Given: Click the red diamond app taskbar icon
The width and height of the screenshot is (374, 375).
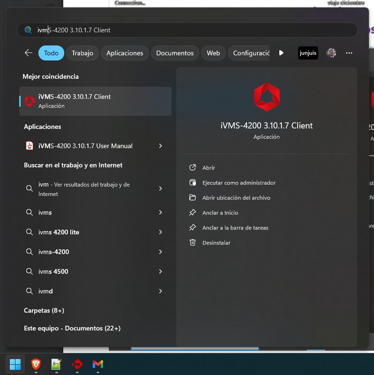Looking at the screenshot, I should point(77,364).
